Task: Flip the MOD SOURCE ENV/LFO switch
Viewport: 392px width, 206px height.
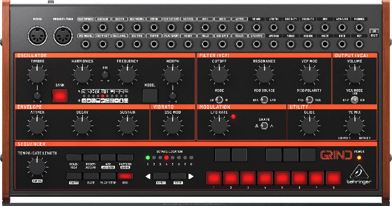Action: pos(264,100)
